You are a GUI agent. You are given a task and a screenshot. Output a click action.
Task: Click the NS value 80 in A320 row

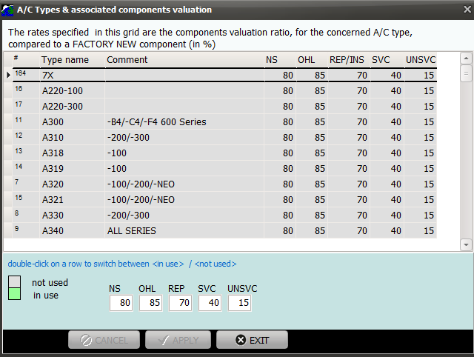(x=280, y=184)
